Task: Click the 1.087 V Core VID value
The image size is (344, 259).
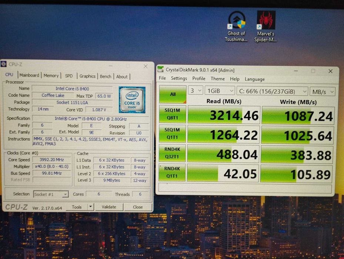Action: pyautogui.click(x=99, y=110)
